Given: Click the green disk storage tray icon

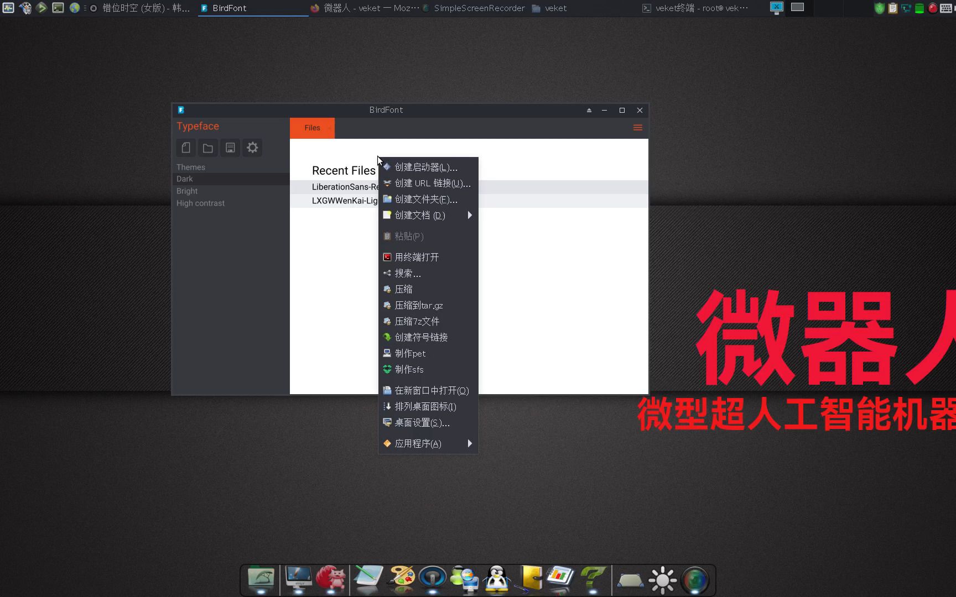Looking at the screenshot, I should (919, 8).
